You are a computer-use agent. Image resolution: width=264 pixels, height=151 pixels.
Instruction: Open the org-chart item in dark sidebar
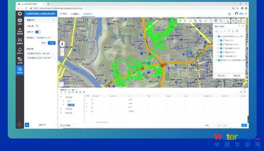[x=20, y=31]
